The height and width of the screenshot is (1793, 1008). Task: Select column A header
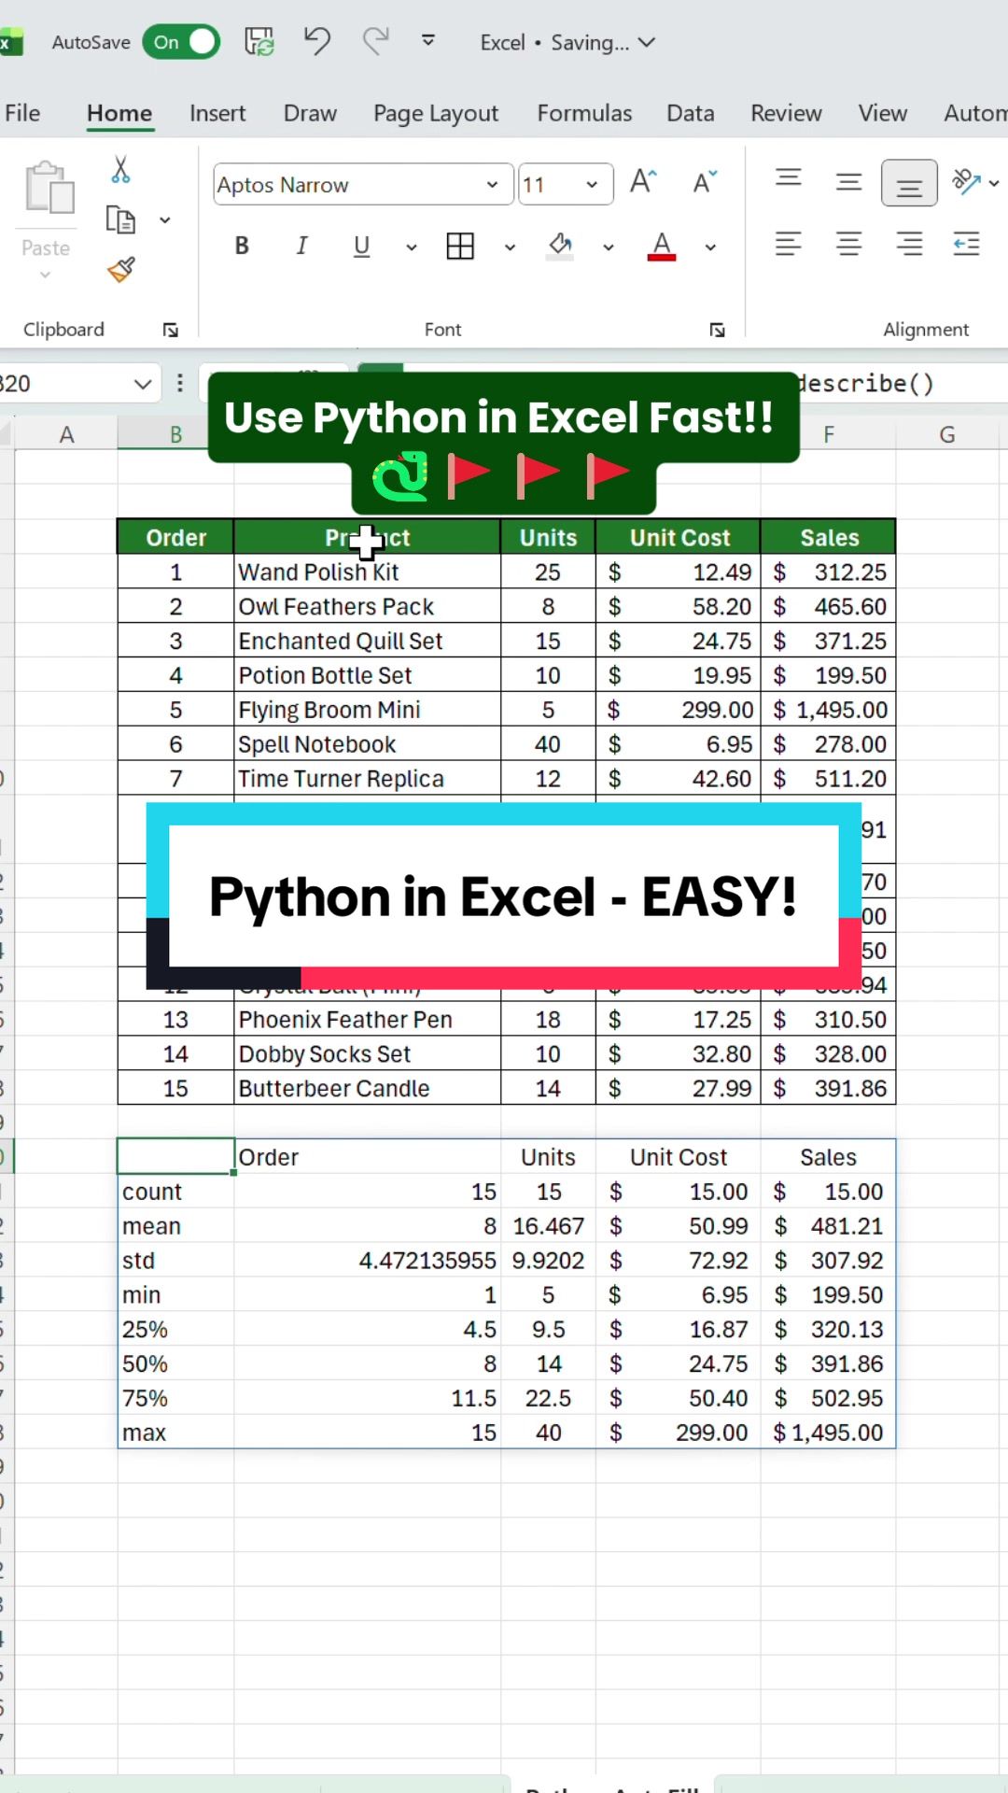66,434
